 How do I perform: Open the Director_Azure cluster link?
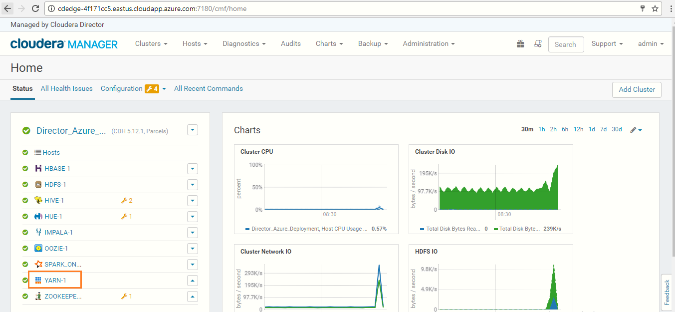click(x=71, y=131)
